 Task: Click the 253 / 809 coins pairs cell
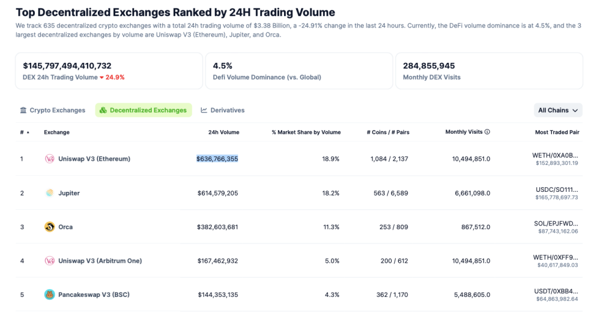tap(394, 227)
